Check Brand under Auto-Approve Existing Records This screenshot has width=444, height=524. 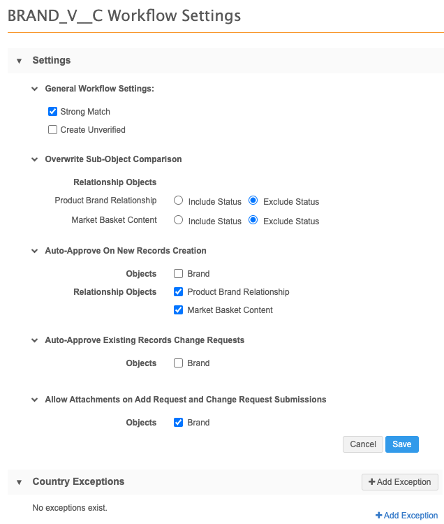tap(179, 363)
